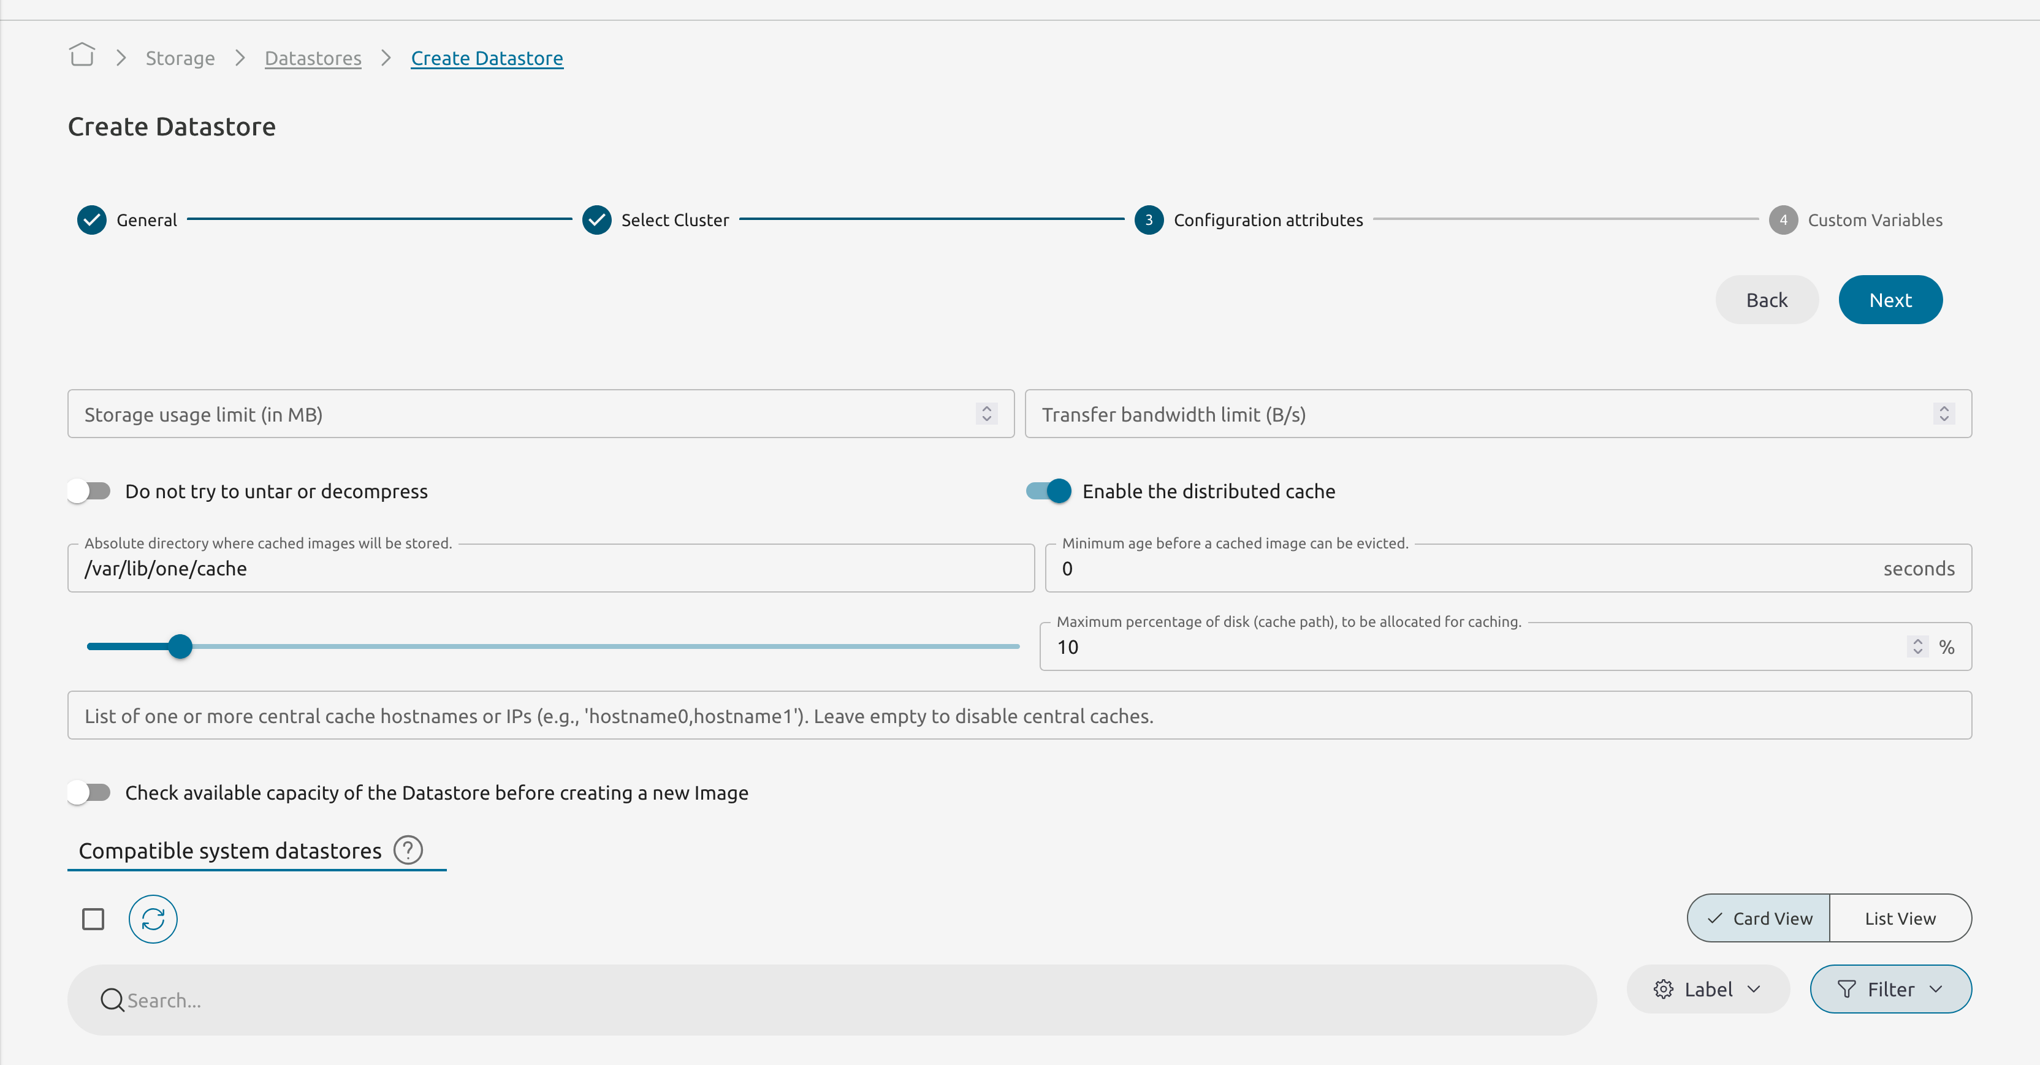The width and height of the screenshot is (2040, 1065).
Task: Click the Back button
Action: [x=1767, y=299]
